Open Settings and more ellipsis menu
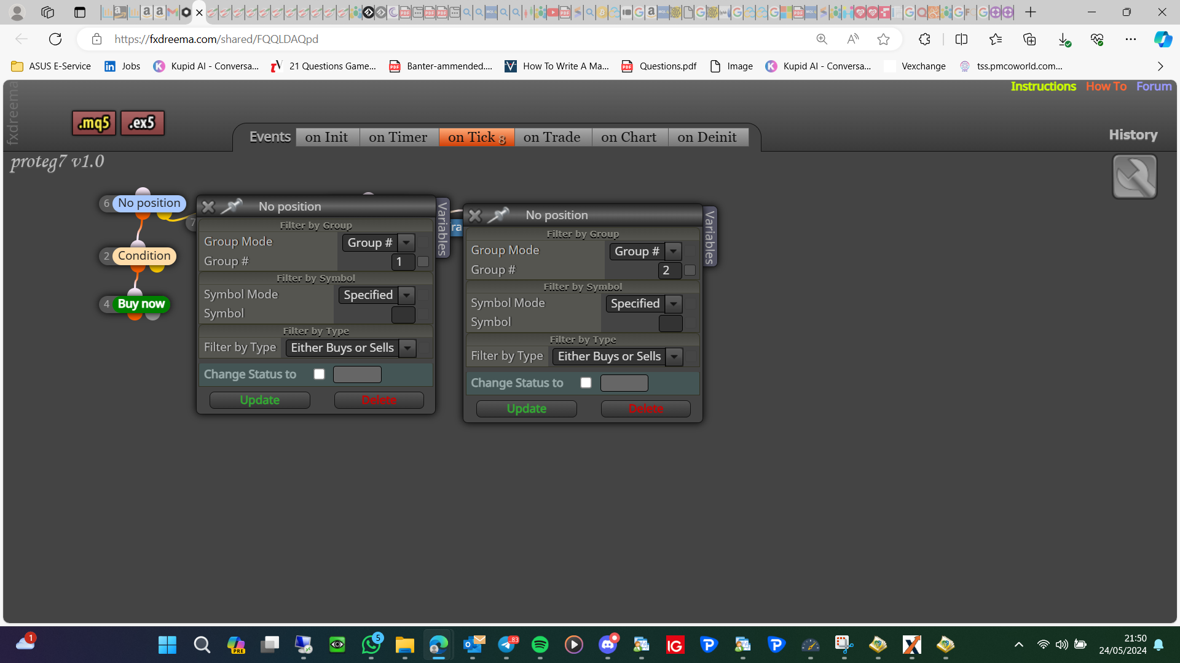Image resolution: width=1180 pixels, height=663 pixels. pos(1131,39)
